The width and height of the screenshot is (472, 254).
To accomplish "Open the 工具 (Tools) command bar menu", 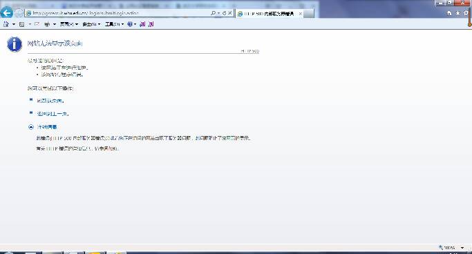I will click(114, 24).
